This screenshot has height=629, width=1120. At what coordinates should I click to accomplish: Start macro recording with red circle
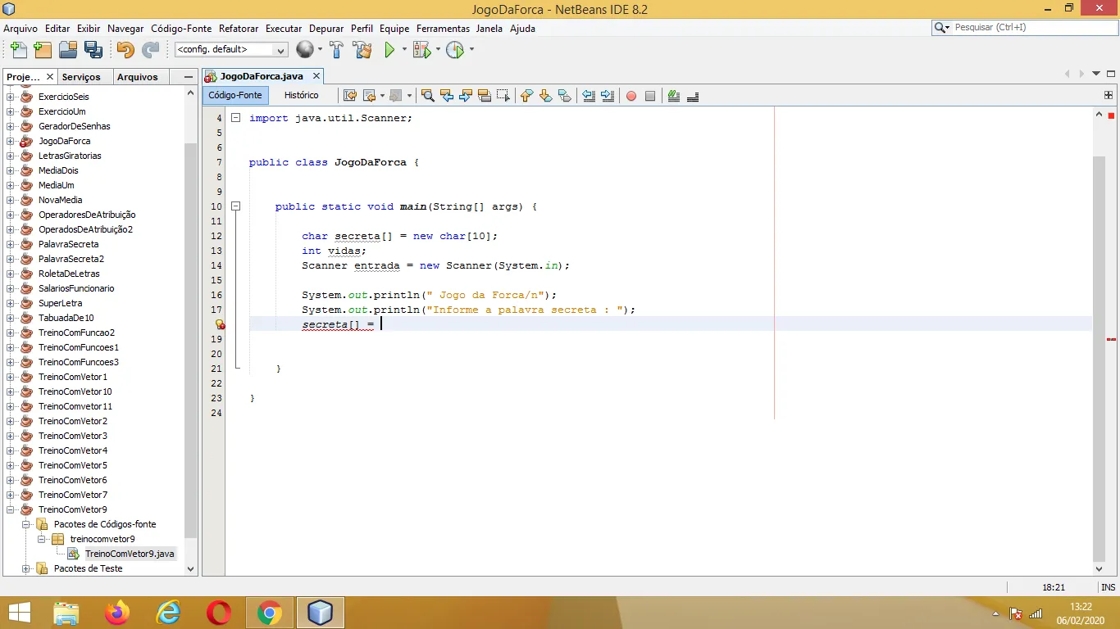click(x=631, y=96)
